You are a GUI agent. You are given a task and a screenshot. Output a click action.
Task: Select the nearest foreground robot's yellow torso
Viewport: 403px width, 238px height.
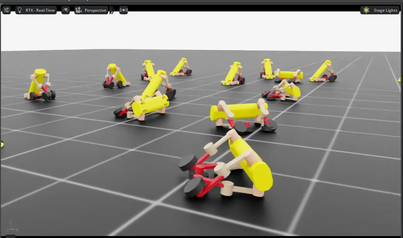tap(252, 165)
